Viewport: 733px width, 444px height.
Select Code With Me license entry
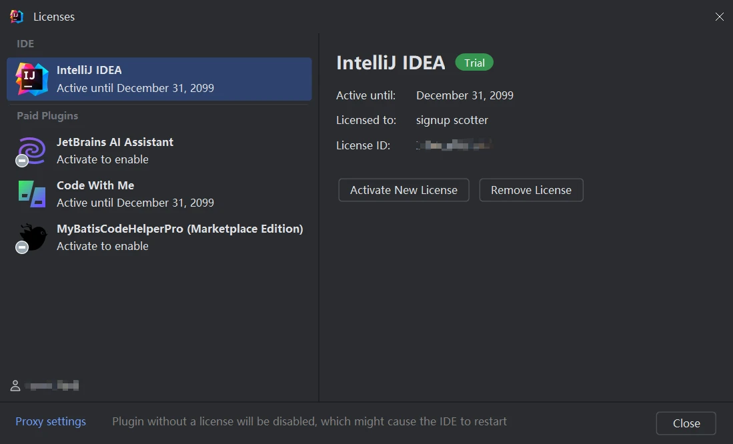159,193
